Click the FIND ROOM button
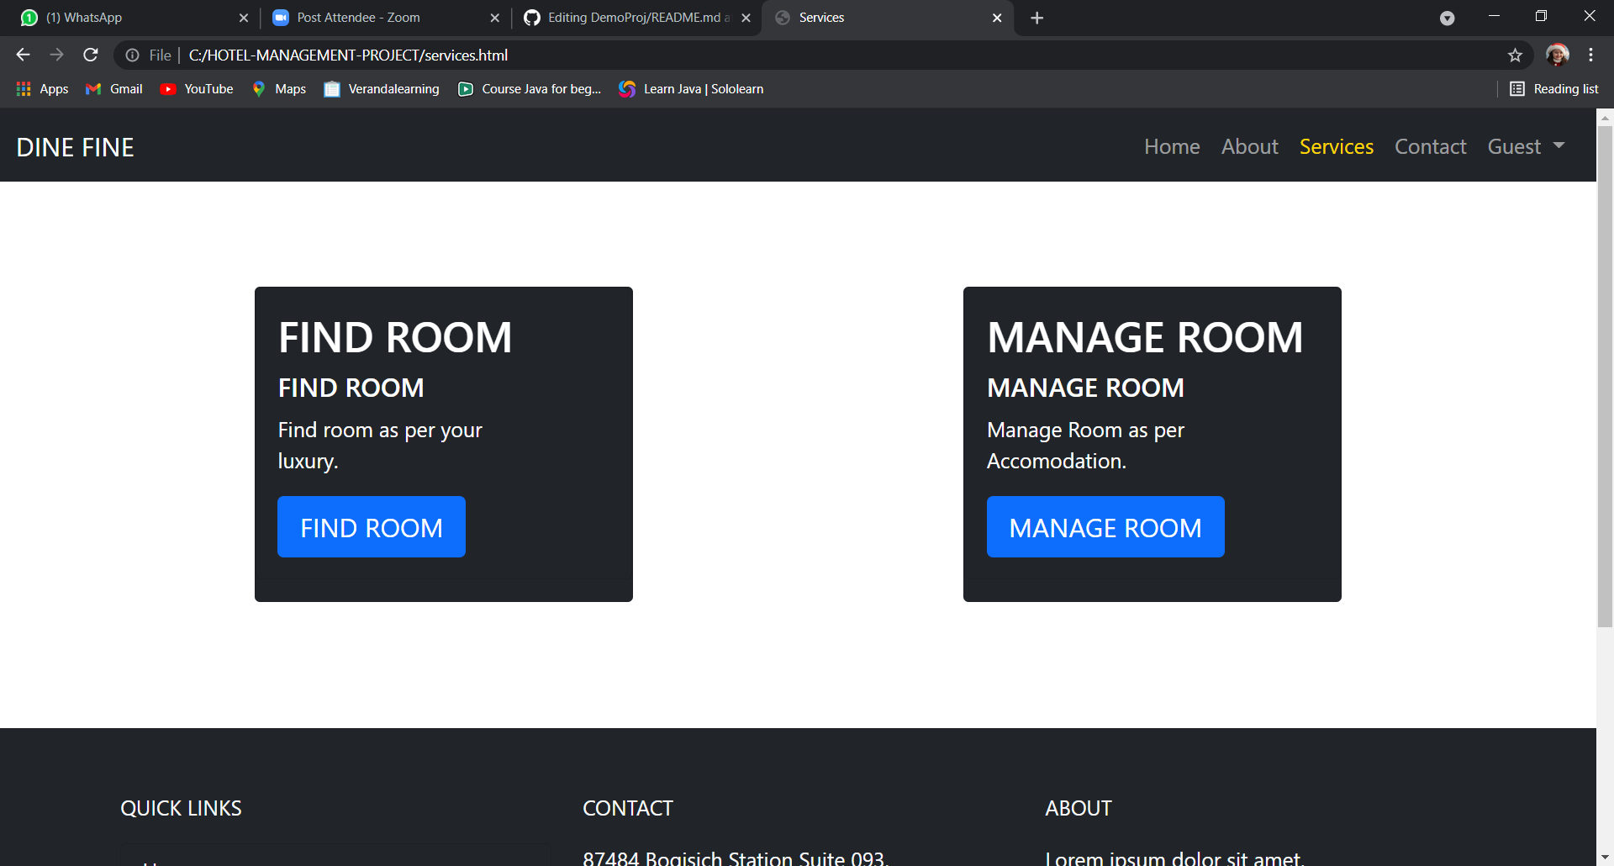The width and height of the screenshot is (1614, 866). [371, 527]
